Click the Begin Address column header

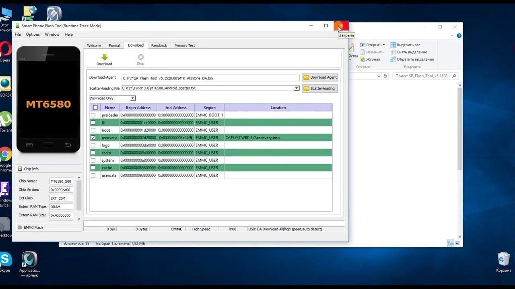138,108
